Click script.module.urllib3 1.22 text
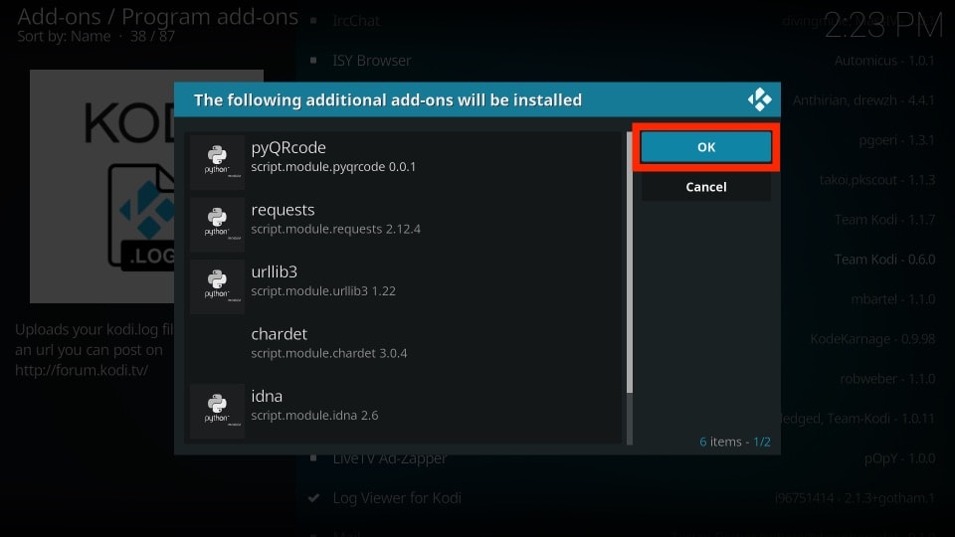 point(323,291)
